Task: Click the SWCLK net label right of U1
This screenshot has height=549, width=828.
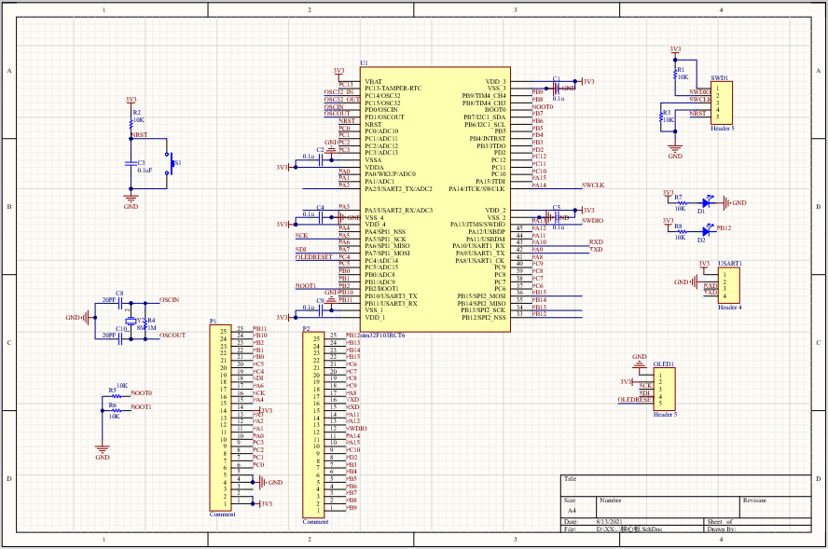Action: 593,185
